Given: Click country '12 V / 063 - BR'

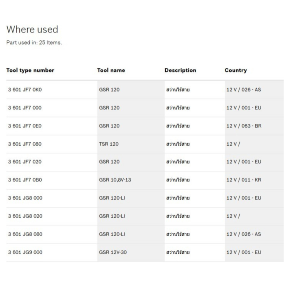Looking at the screenshot, I should pyautogui.click(x=244, y=126).
